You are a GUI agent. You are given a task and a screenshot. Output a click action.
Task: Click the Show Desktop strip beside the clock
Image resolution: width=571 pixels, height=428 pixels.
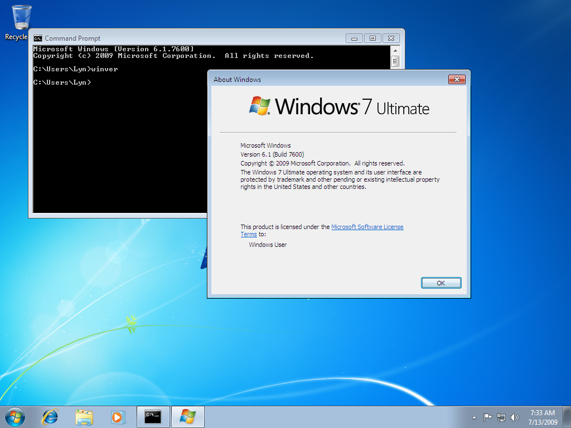click(x=567, y=417)
